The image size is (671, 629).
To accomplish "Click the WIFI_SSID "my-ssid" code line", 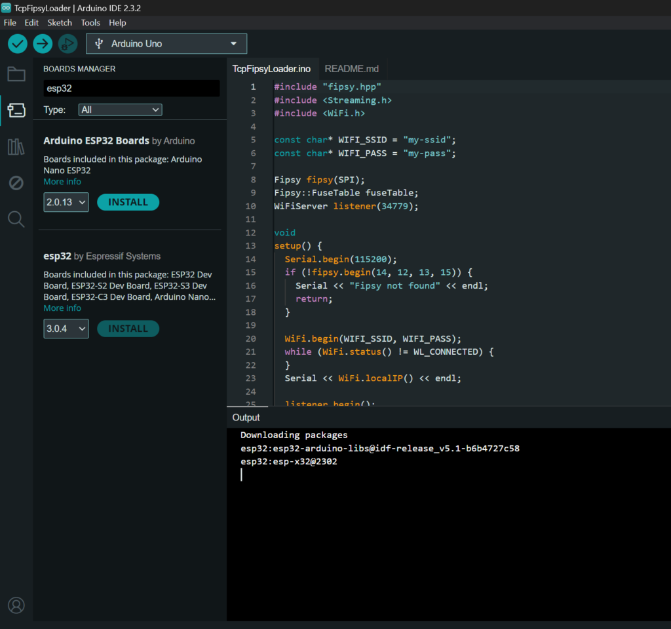I will [364, 140].
